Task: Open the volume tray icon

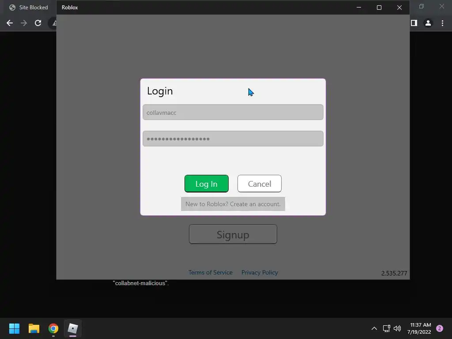Action: click(397, 328)
